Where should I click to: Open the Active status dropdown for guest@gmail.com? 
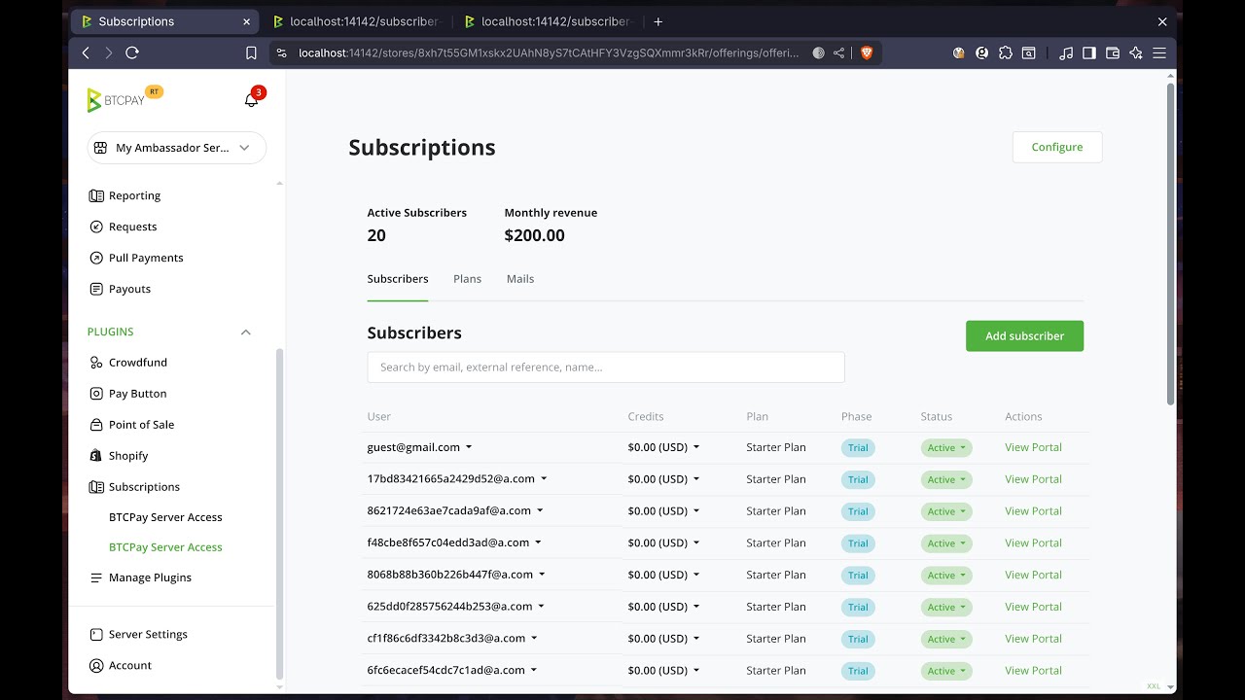(x=945, y=447)
